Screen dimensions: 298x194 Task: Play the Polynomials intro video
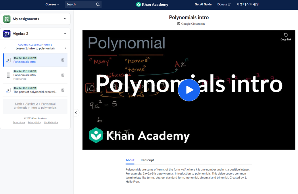(189, 90)
